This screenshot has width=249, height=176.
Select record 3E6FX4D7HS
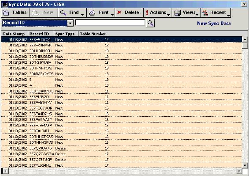pyautogui.click(x=122, y=114)
